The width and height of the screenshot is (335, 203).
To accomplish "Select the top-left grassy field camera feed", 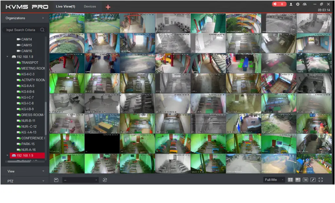I will pyautogui.click(x=67, y=23).
